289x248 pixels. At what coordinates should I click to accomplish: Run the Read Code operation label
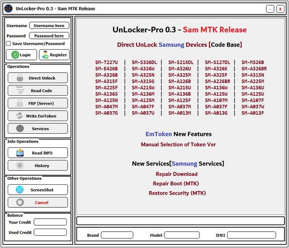pyautogui.click(x=42, y=91)
